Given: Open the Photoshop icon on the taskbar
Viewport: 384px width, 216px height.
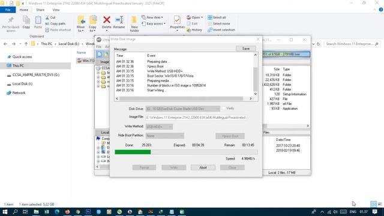Looking at the screenshot, I should 88,212.
